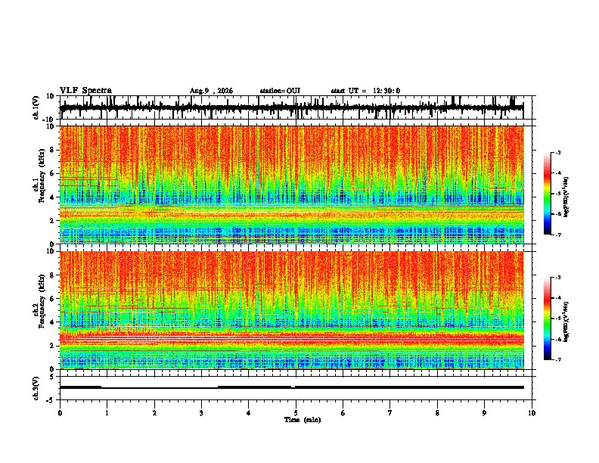Click the ch.2 spectrogram color scale bar
This screenshot has height=463, width=599.
click(548, 319)
